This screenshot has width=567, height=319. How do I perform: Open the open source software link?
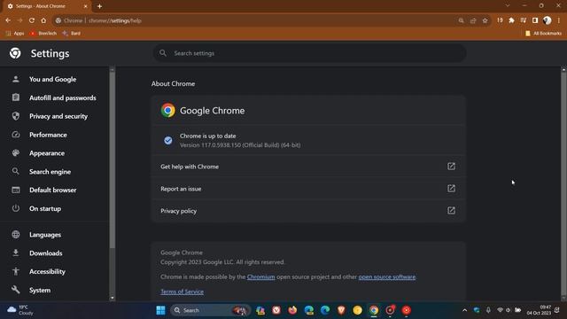pos(387,277)
